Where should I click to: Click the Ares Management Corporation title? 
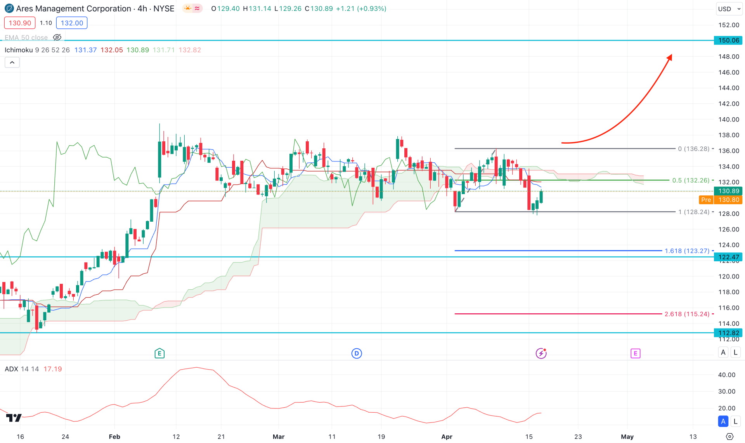(x=74, y=9)
